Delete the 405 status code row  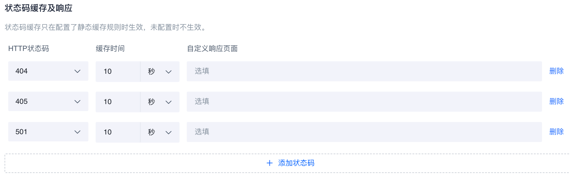(x=556, y=101)
